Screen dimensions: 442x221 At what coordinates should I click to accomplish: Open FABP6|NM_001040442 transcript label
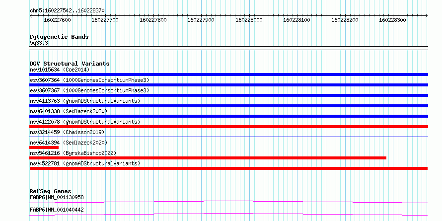[x=57, y=210]
